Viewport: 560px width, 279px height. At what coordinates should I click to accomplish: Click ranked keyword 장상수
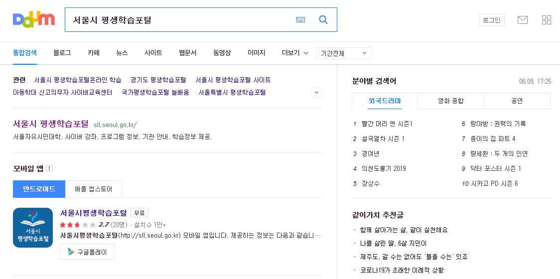[x=370, y=184]
